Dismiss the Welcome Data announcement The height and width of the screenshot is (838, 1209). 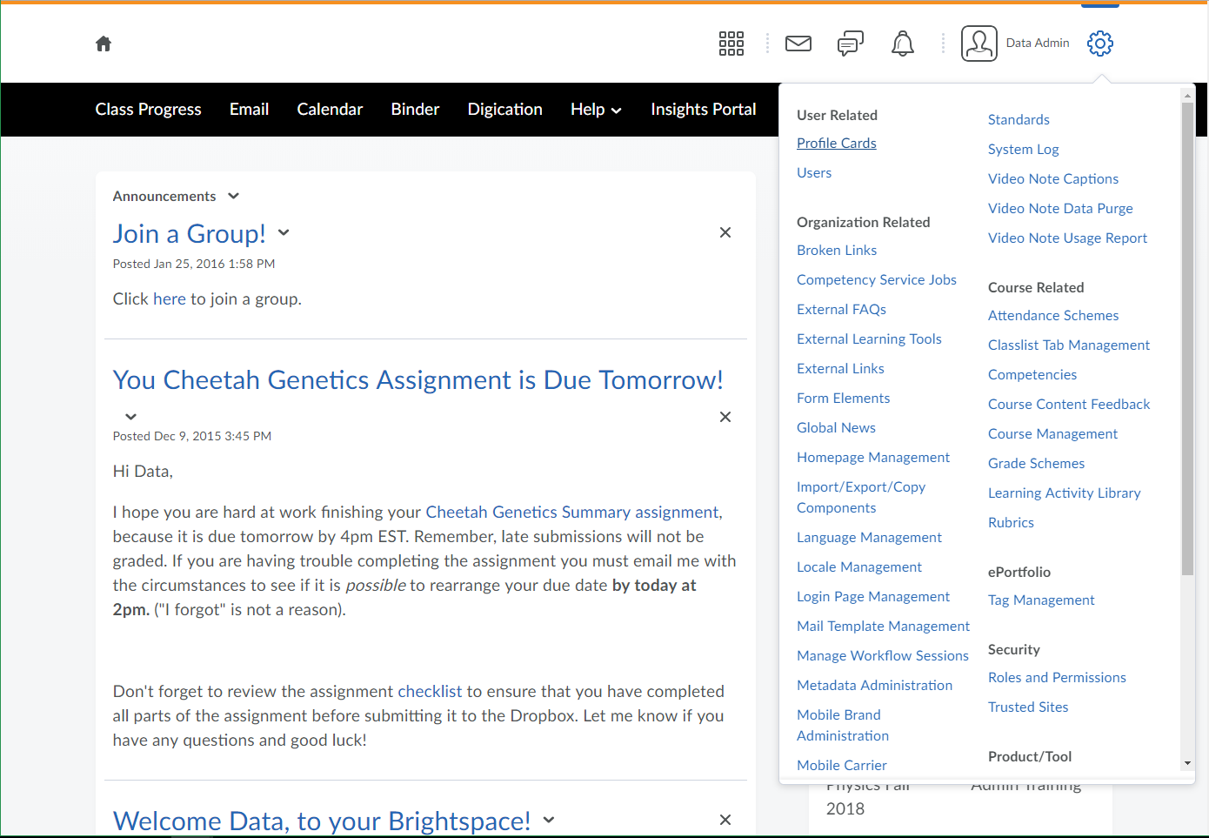725,820
